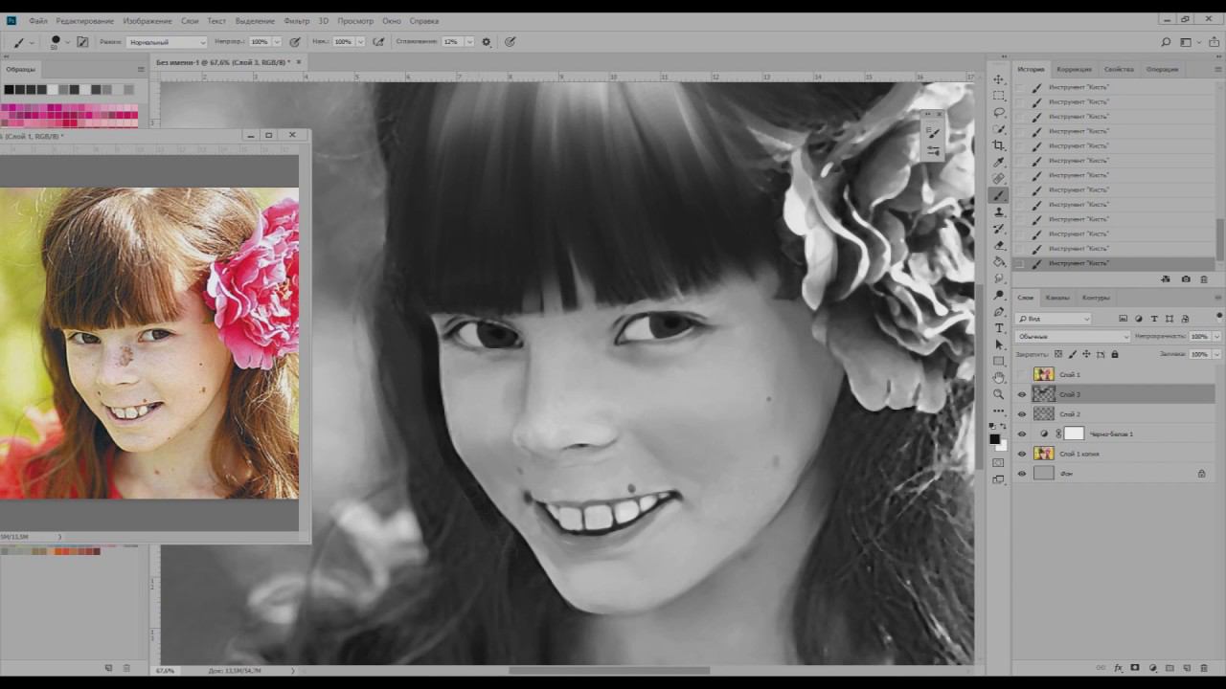Viewport: 1226px width, 689px height.
Task: Select the Rectangular Marquee tool
Action: pos(999,96)
